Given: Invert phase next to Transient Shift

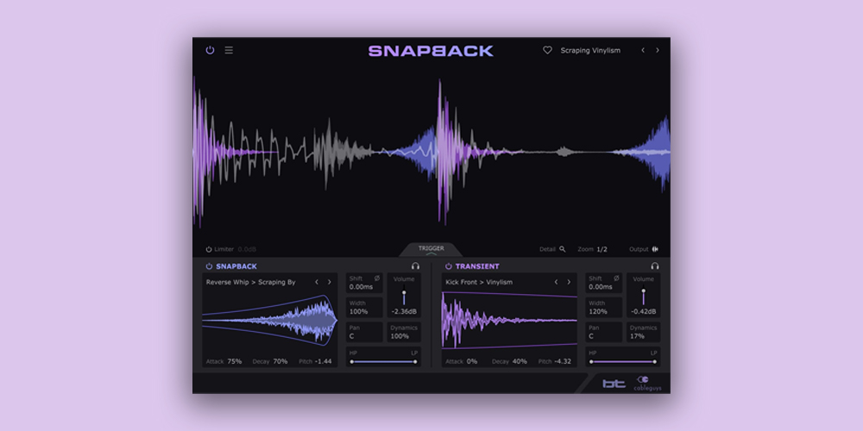Looking at the screenshot, I should tap(616, 278).
